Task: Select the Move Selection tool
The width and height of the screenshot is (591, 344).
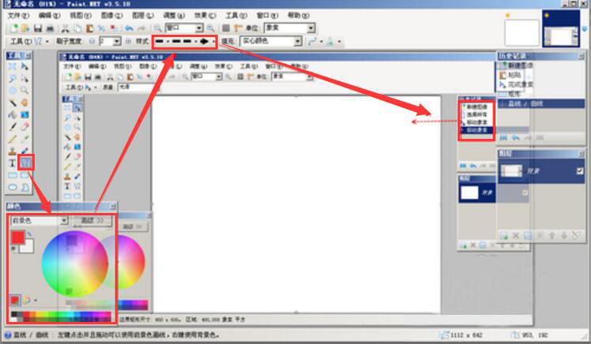Action: point(24,78)
